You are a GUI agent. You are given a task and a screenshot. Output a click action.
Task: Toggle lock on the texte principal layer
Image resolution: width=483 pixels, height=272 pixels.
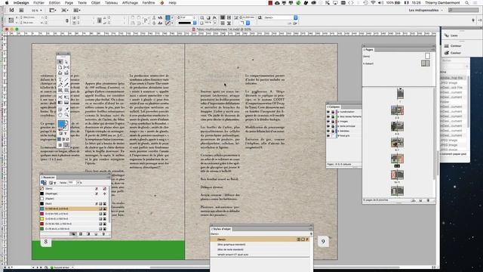tap(333, 126)
